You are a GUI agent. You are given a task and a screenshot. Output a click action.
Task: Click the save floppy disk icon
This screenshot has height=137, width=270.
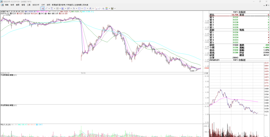(112, 8)
